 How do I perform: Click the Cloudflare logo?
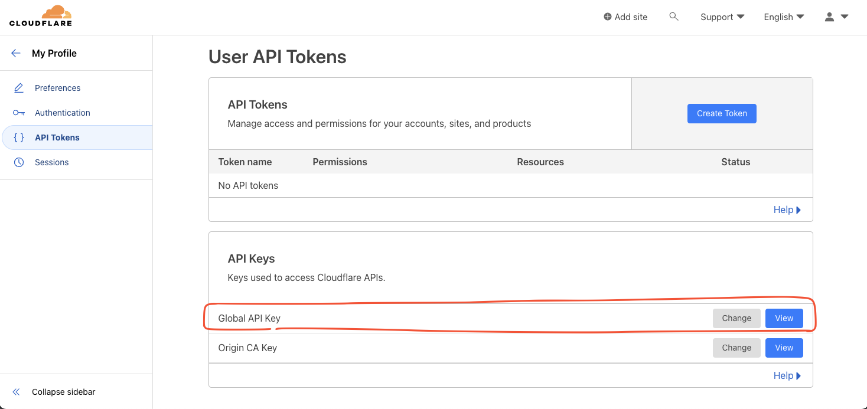[x=41, y=16]
